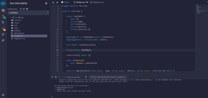Click 'uint public candidatesCount;' line

(x=81, y=45)
